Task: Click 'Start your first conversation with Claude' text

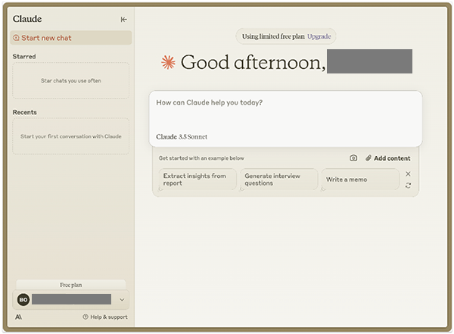Action: click(x=71, y=136)
